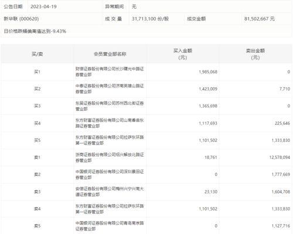Click the 财信证券 长沙曙光中路 branch name
The height and width of the screenshot is (234, 293).
click(x=110, y=72)
